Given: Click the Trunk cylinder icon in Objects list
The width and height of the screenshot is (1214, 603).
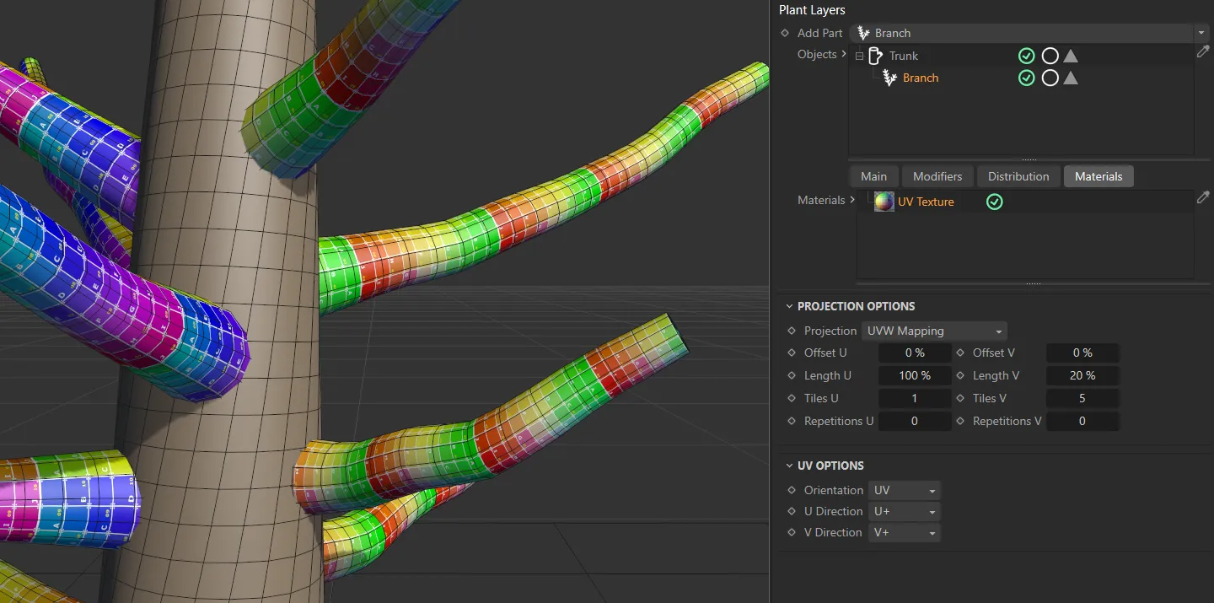Looking at the screenshot, I should (875, 56).
